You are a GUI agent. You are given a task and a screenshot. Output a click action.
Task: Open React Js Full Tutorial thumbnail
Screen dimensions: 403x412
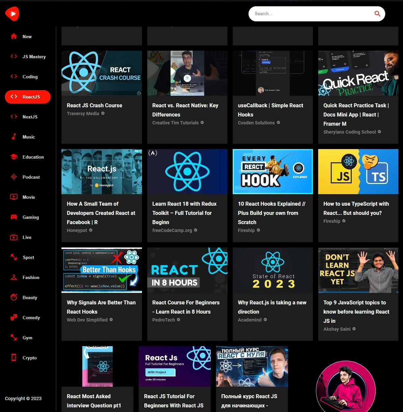(175, 366)
